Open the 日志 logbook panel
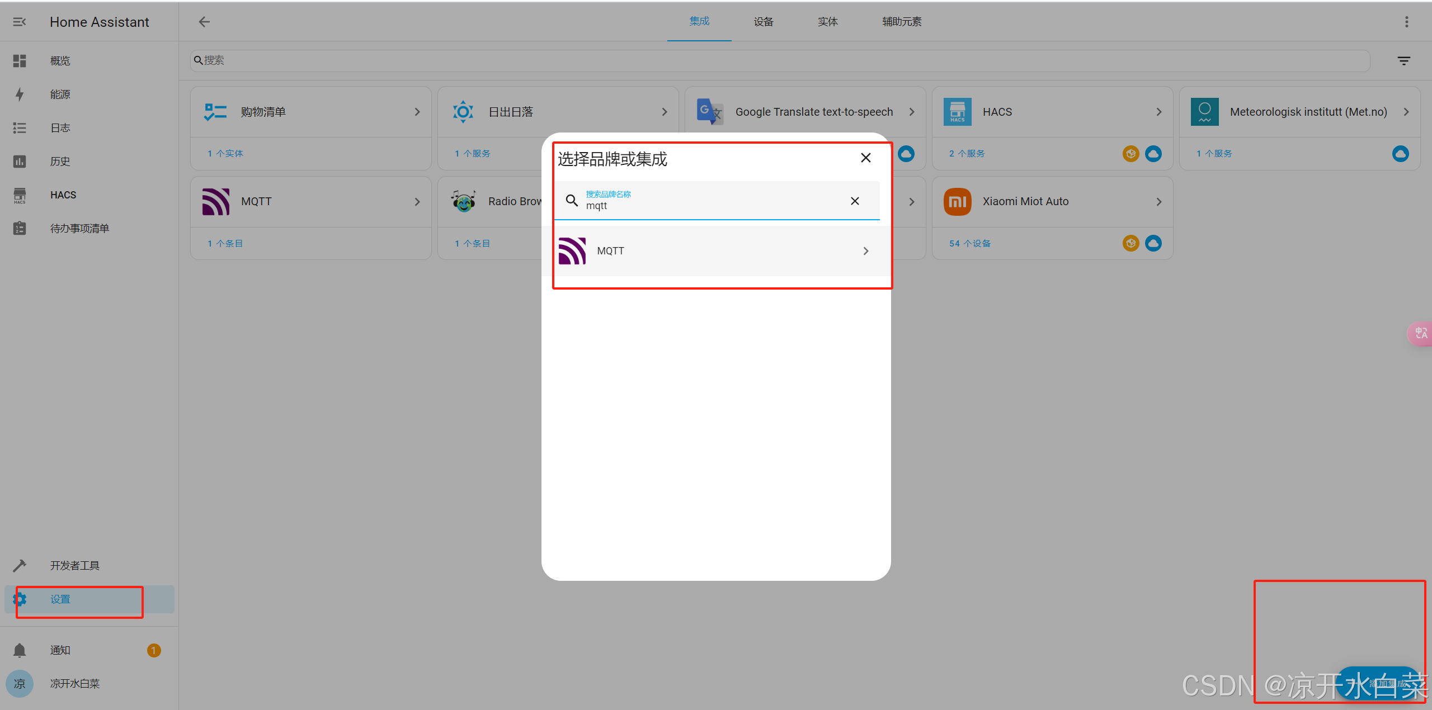This screenshot has height=710, width=1432. tap(89, 127)
